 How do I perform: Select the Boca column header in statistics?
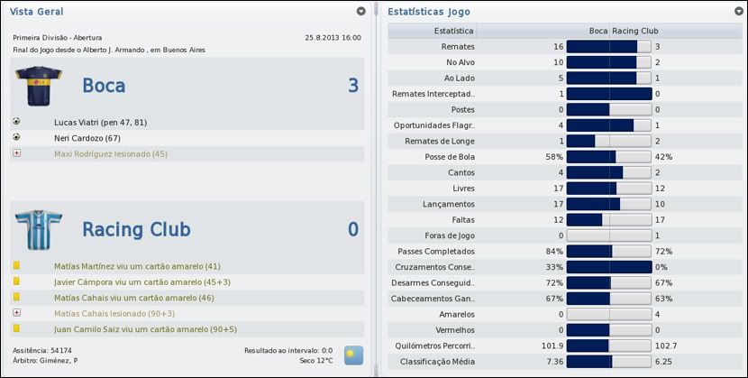click(597, 31)
